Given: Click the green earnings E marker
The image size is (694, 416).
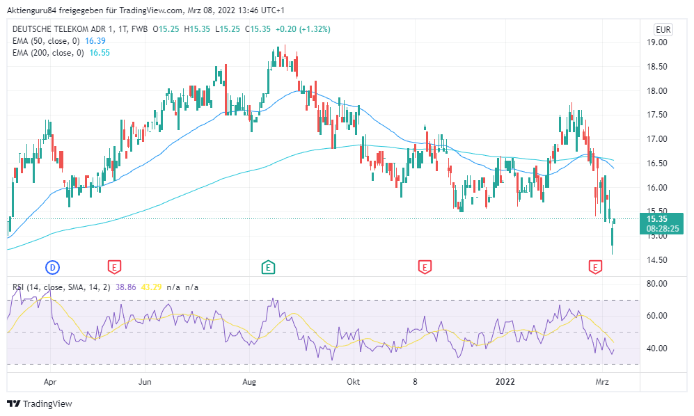Looking at the screenshot, I should pyautogui.click(x=268, y=267).
